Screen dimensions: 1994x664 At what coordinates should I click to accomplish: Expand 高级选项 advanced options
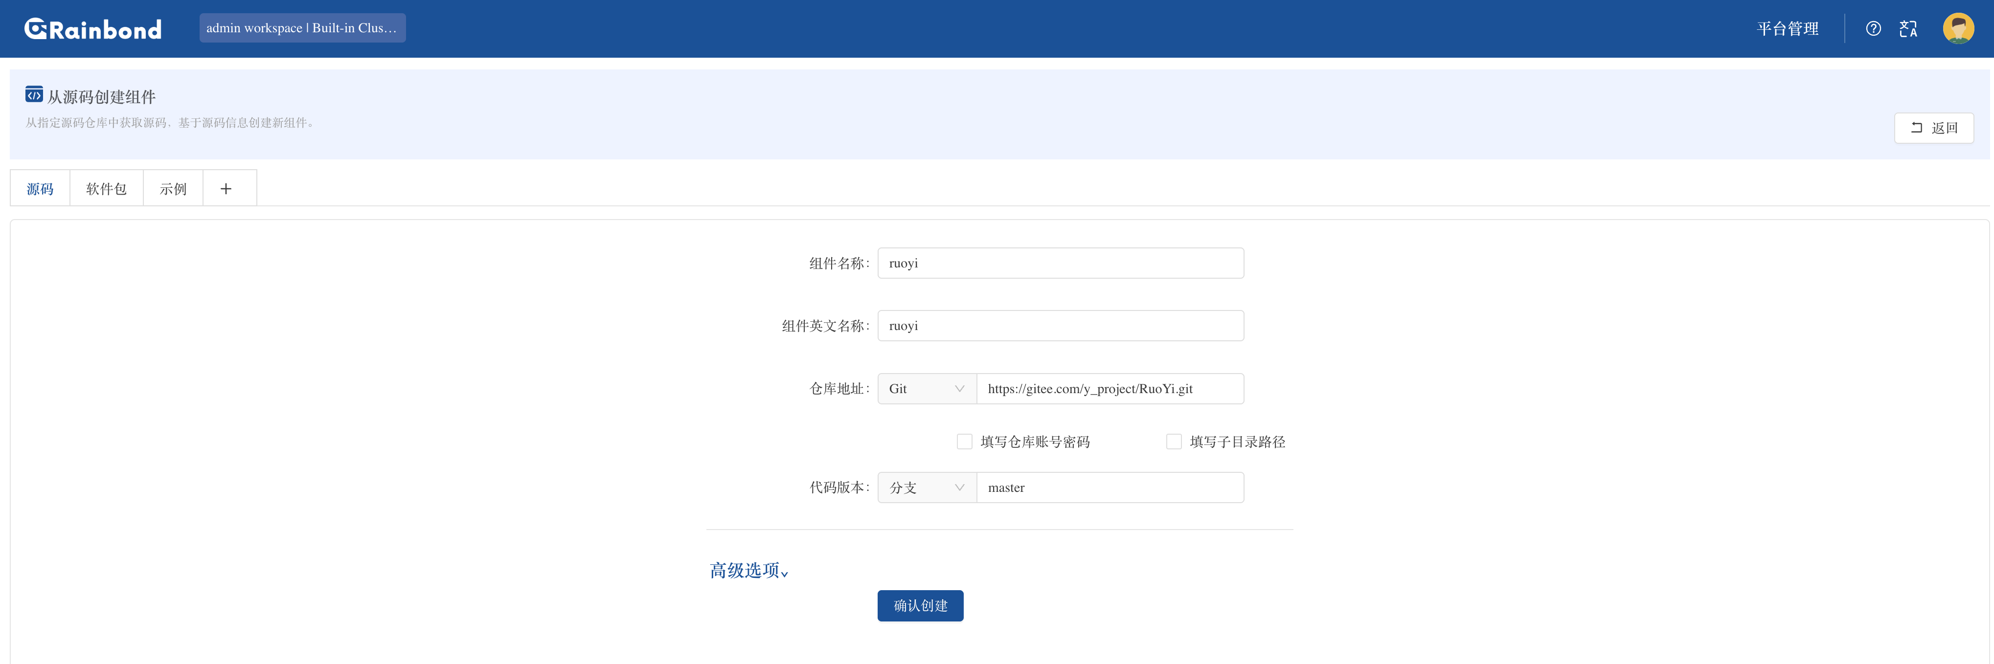[x=748, y=571]
